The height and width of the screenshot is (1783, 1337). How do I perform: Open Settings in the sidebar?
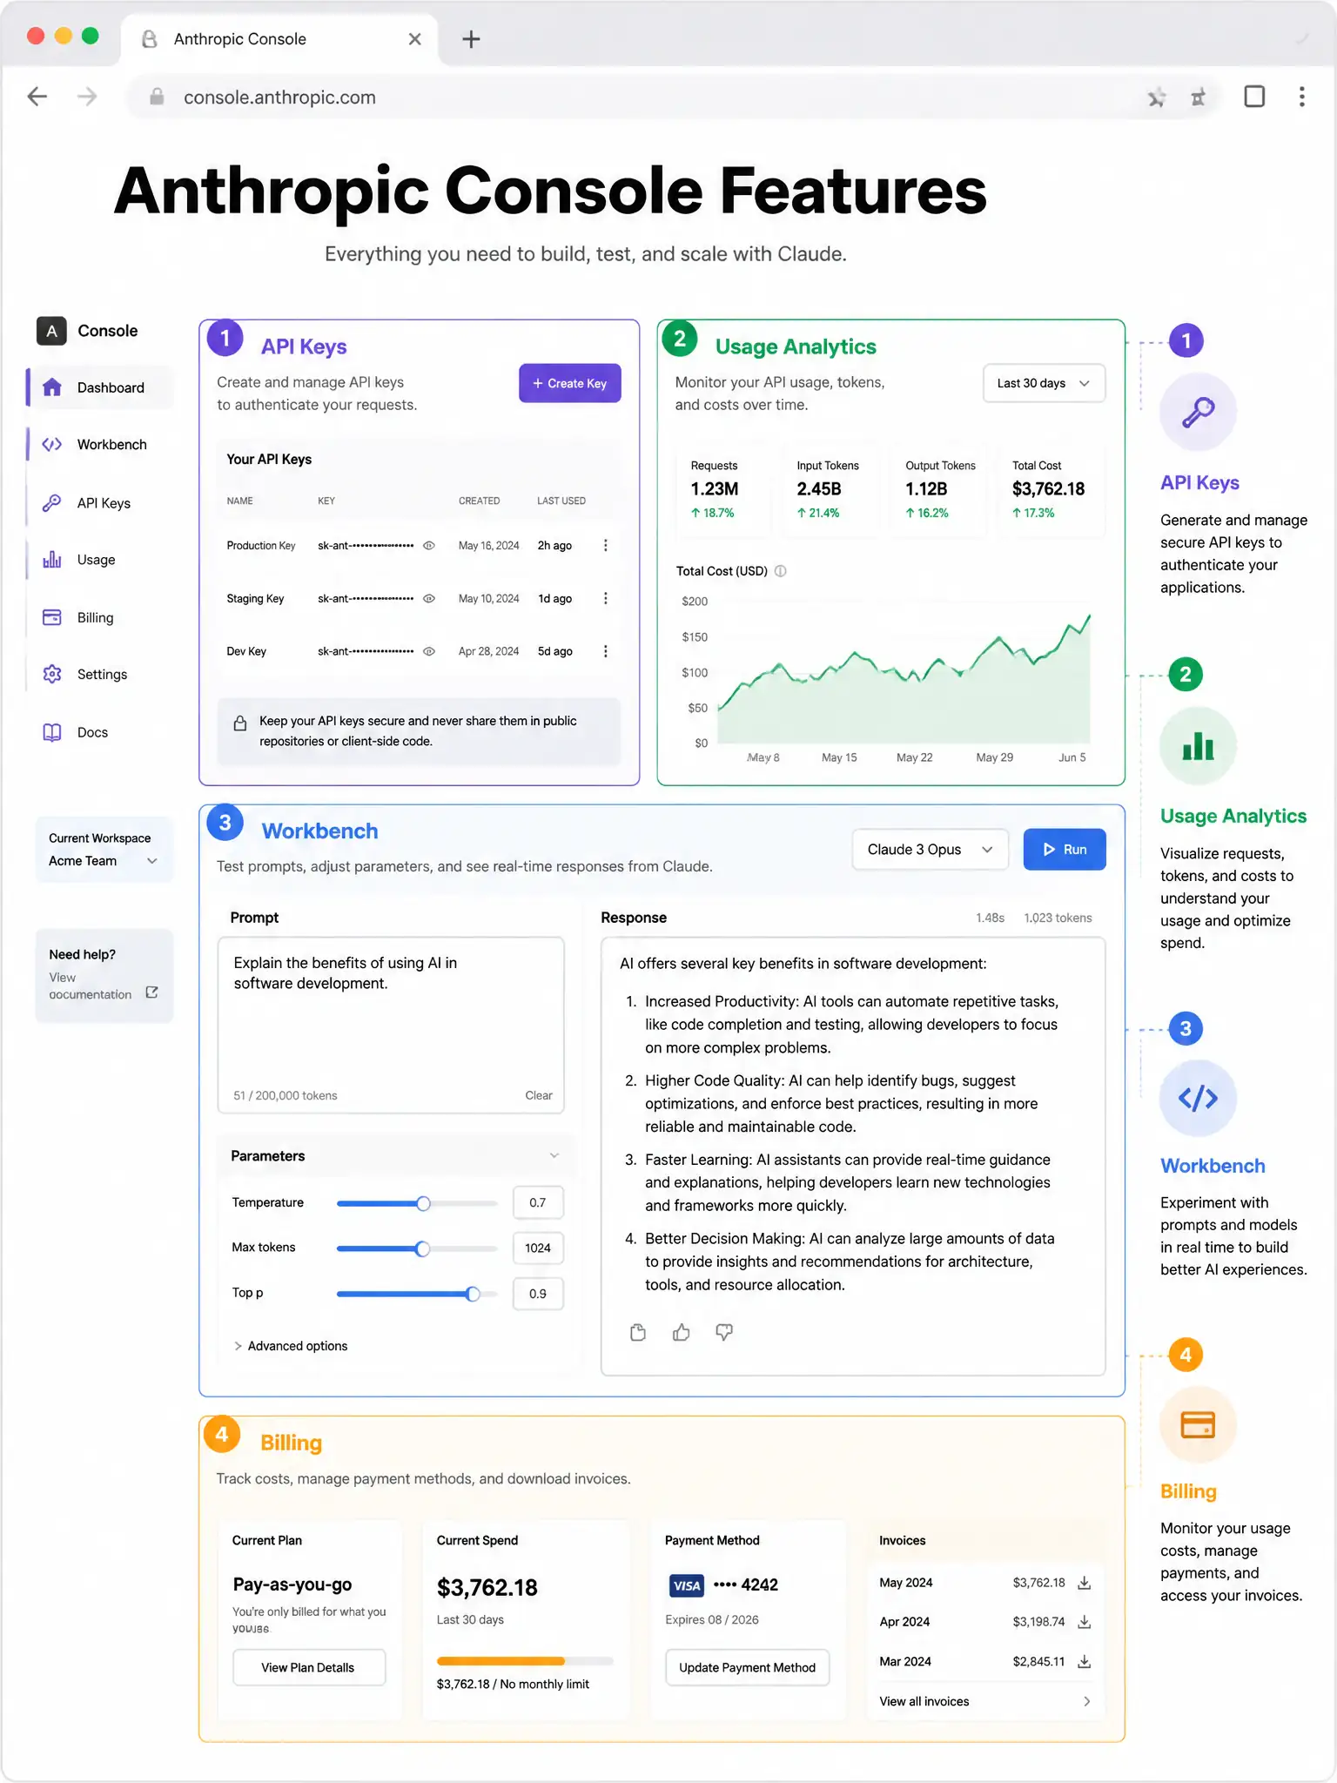101,675
